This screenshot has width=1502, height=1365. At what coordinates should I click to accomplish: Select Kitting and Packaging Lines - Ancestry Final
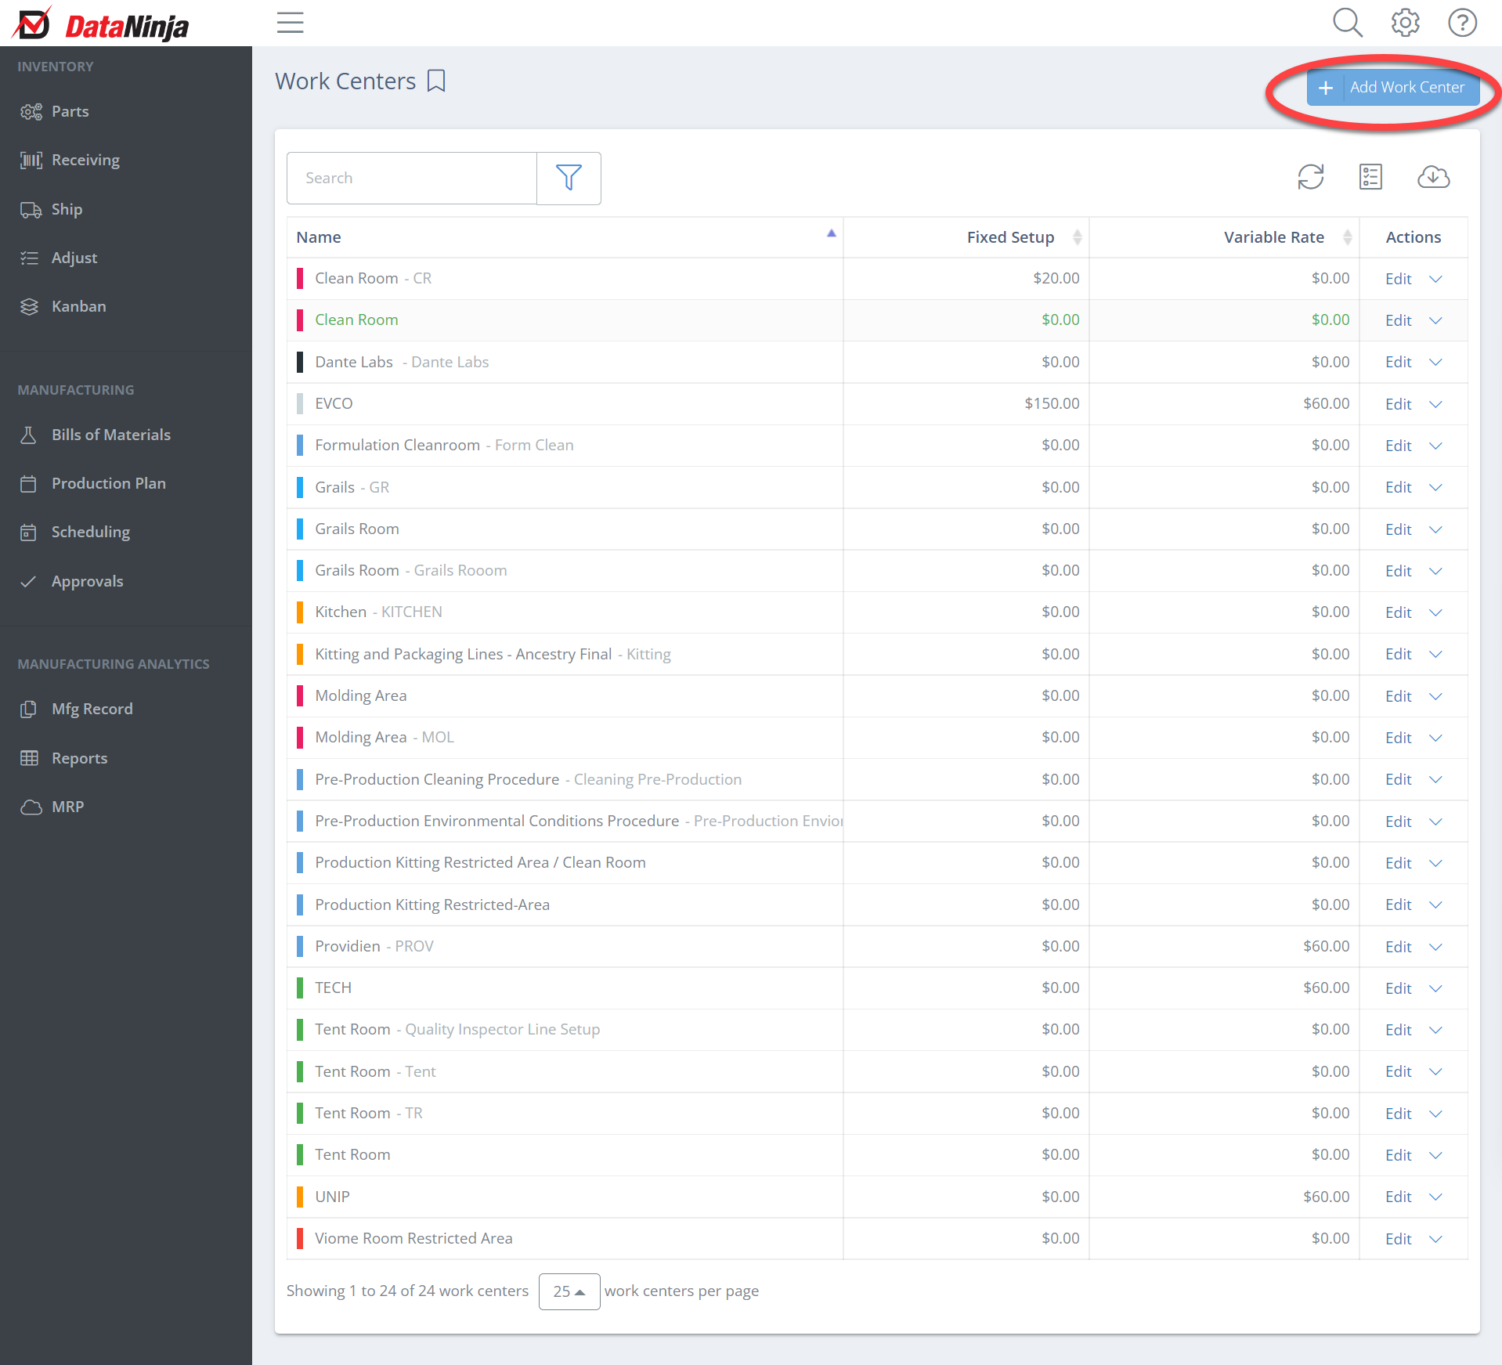point(877,654)
